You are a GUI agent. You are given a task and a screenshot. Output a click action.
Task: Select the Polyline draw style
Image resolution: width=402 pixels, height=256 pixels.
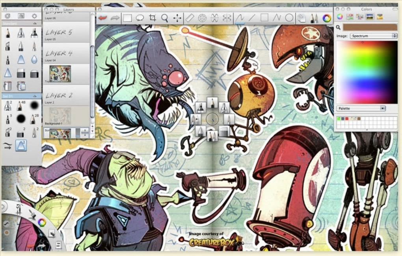tap(277, 18)
